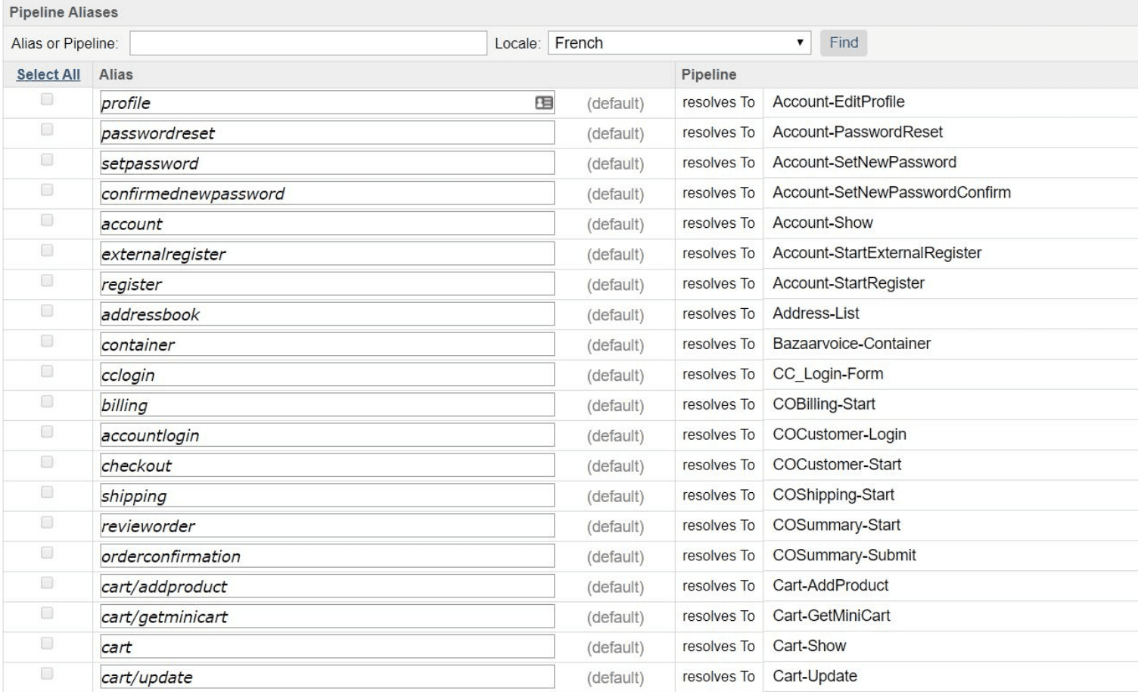Edit the cart/getminicart alias field
The width and height of the screenshot is (1138, 692).
click(327, 618)
